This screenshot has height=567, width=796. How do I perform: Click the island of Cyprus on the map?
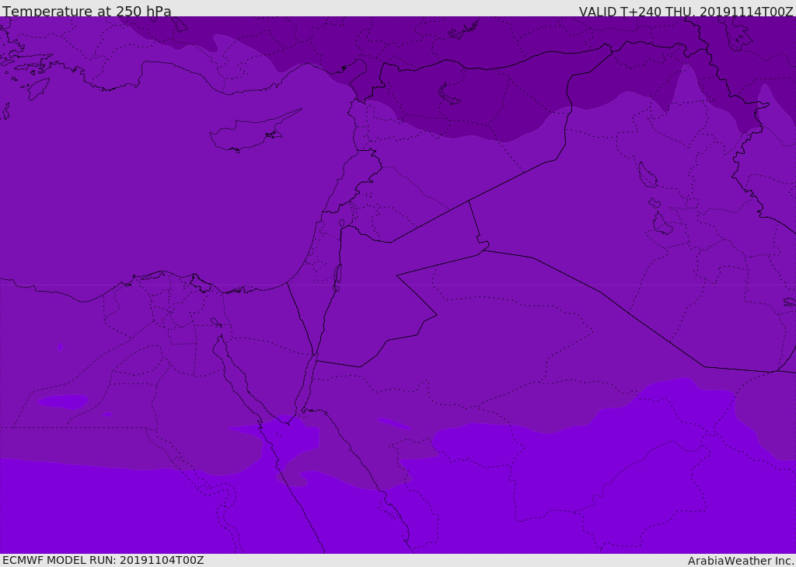click(x=249, y=132)
